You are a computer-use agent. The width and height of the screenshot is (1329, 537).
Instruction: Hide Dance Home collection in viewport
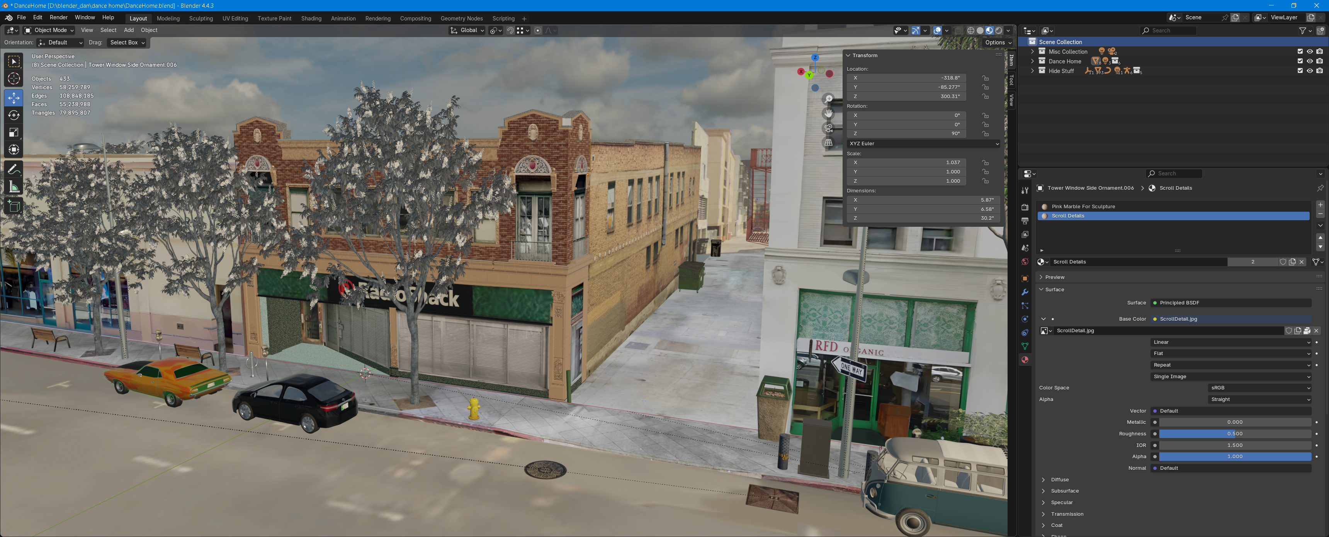1309,61
